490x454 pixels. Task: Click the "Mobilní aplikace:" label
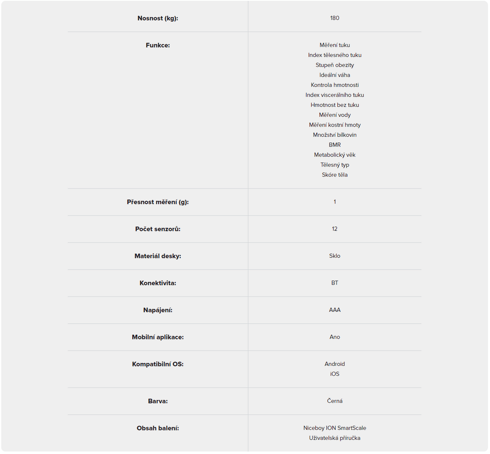(158, 337)
